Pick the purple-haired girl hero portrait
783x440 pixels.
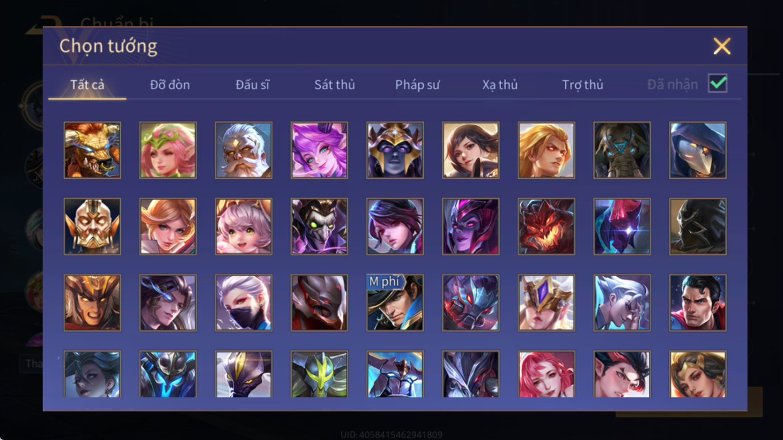tap(319, 150)
